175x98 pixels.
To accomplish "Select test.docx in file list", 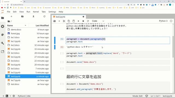I will tap(28, 84).
